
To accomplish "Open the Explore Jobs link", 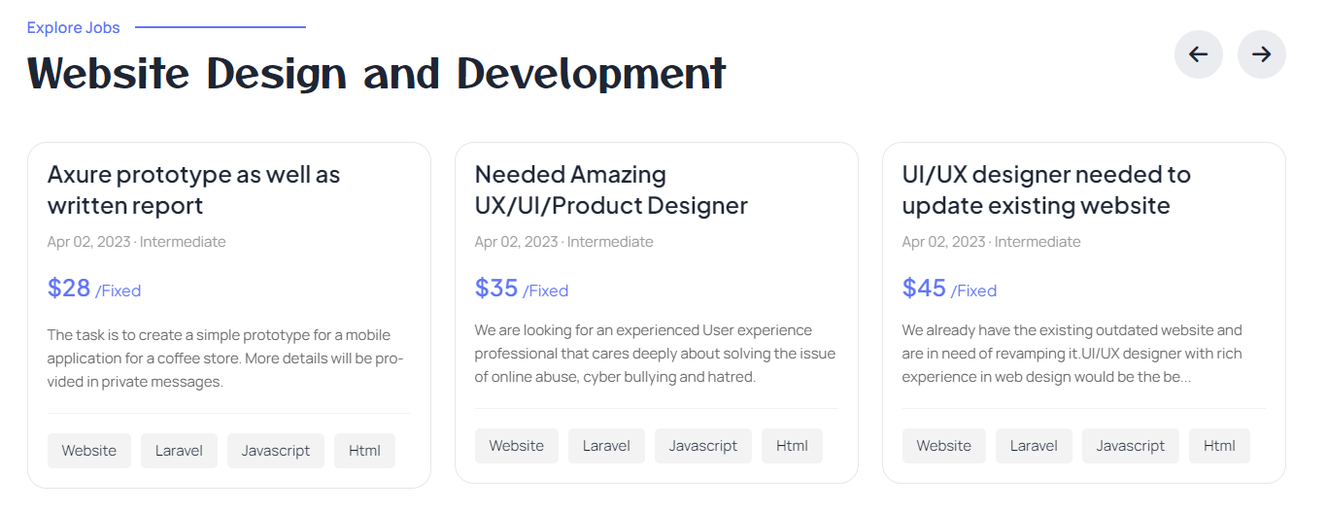I will coord(74,27).
